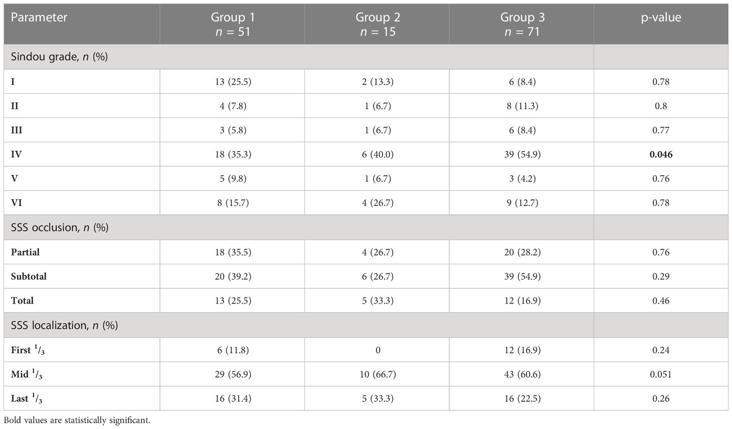
Task: Click the bold values footnote text
Action: pos(77,420)
